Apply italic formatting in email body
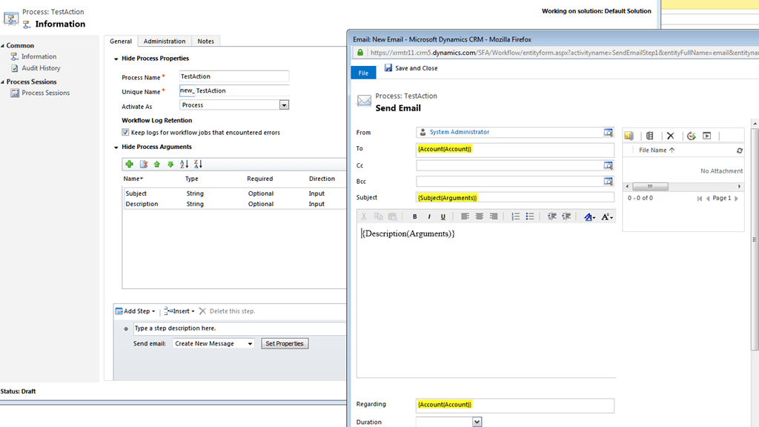This screenshot has height=427, width=759. click(429, 216)
